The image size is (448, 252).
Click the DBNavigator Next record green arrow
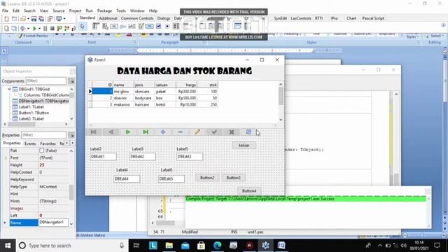pos(128,132)
